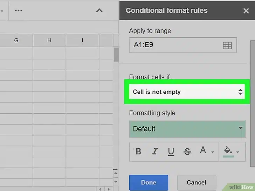This screenshot has width=255, height=191.
Task: Click the Done button
Action: (x=149, y=182)
